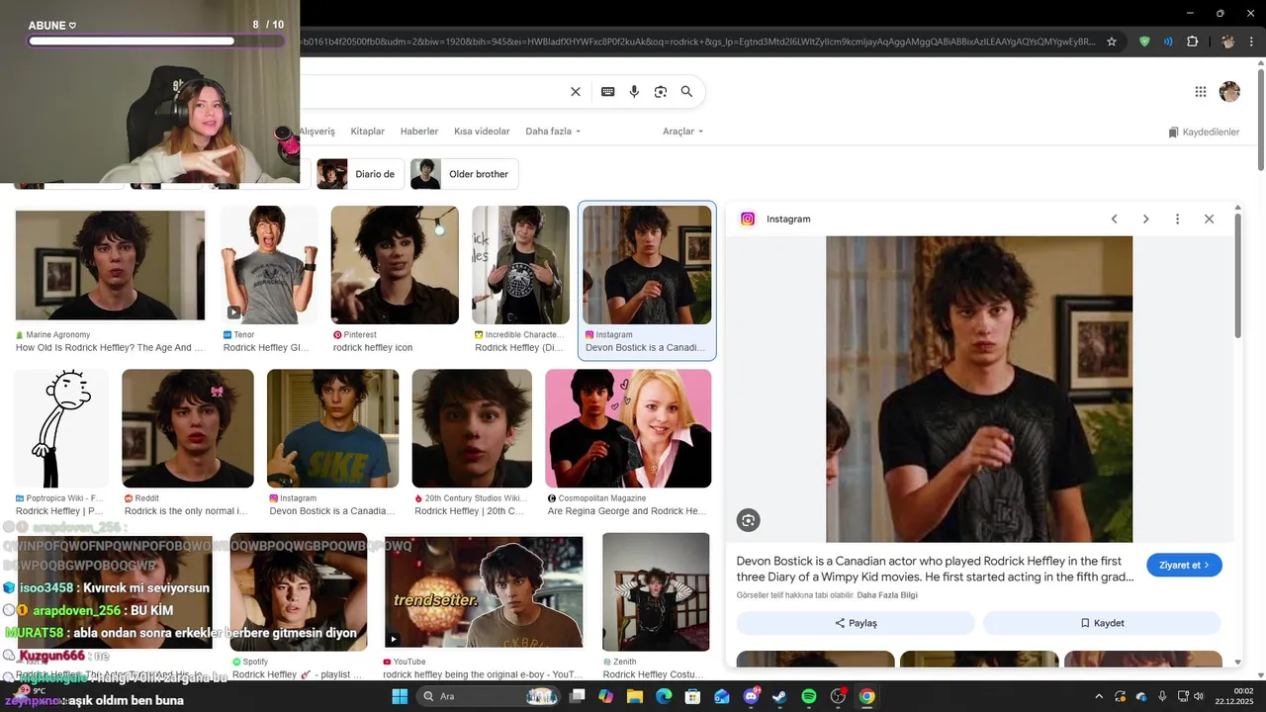Click the magnifier search submit icon
This screenshot has width=1266, height=712.
pyautogui.click(x=686, y=92)
